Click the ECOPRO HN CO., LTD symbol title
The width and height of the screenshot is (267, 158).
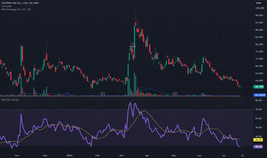(20, 3)
